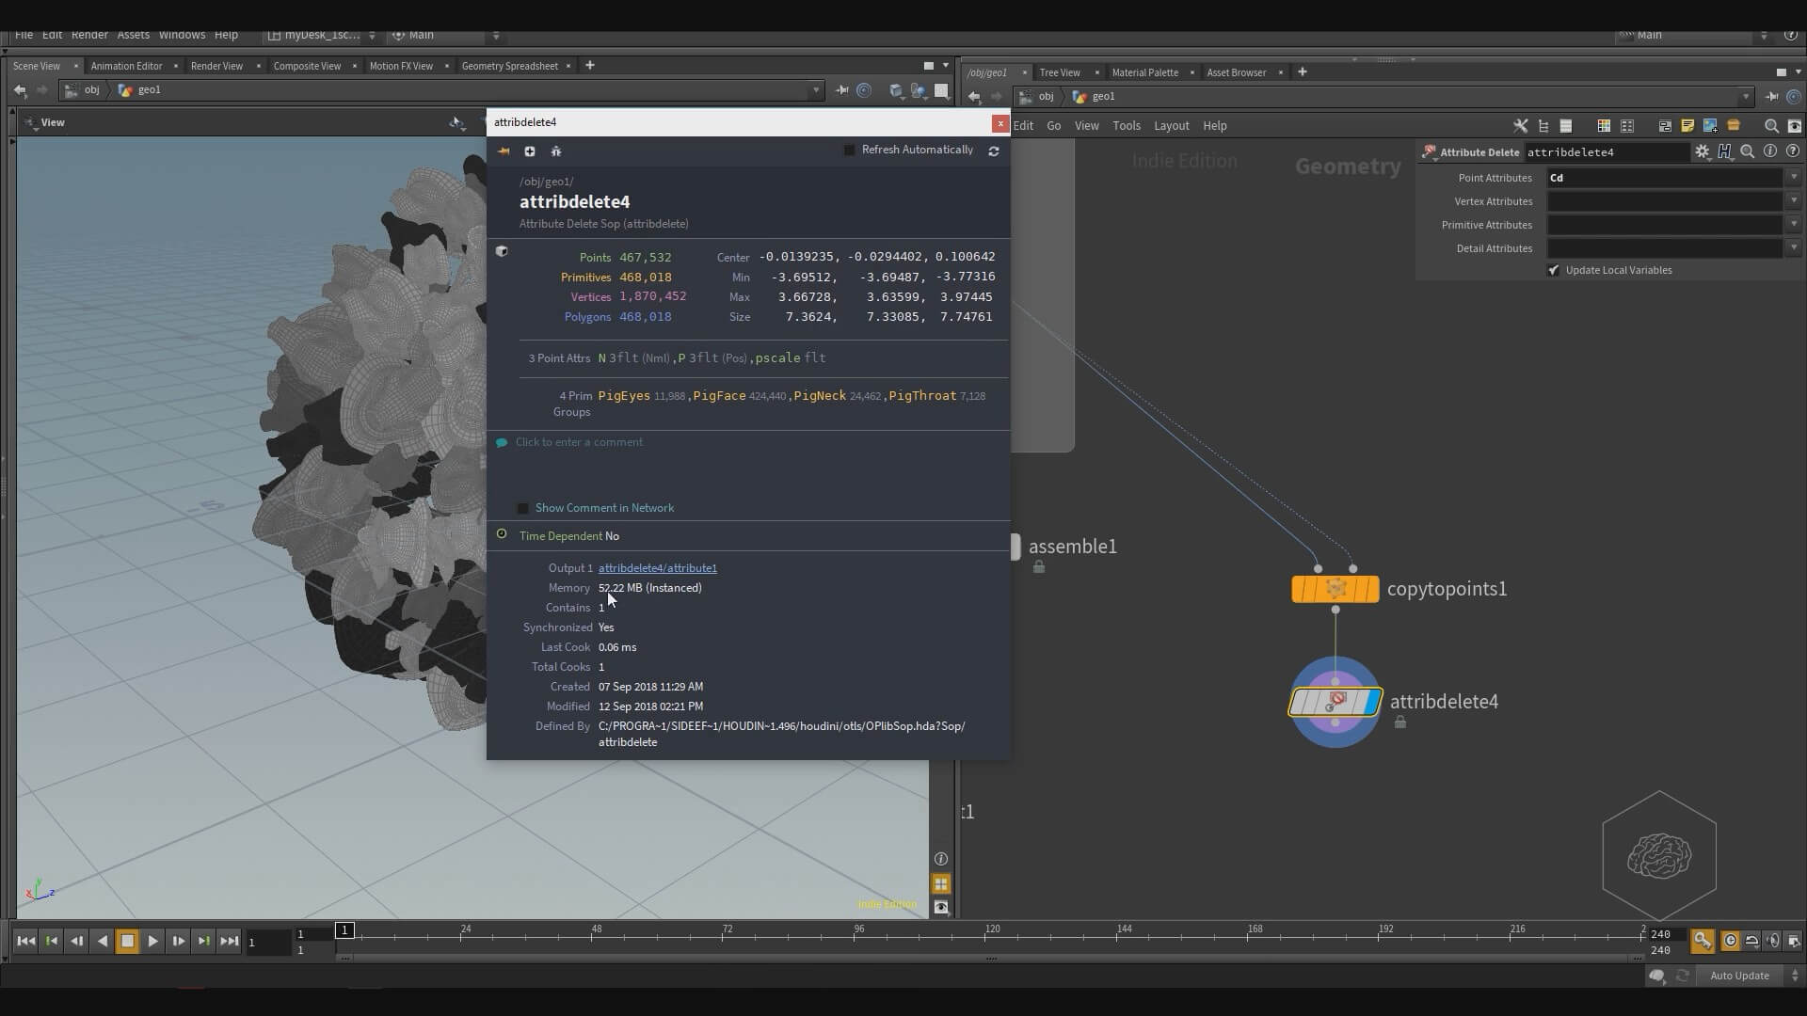Open the gear menu beside attribdelete4 name
This screenshot has width=1807, height=1016.
tap(1703, 151)
